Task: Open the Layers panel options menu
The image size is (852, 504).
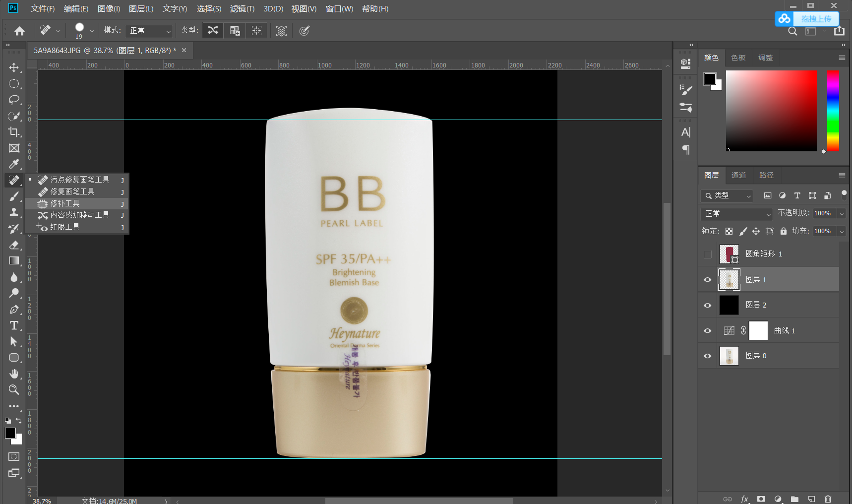Action: [842, 175]
